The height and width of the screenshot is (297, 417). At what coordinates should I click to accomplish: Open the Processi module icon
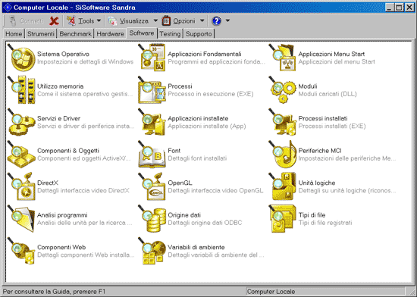click(x=152, y=90)
